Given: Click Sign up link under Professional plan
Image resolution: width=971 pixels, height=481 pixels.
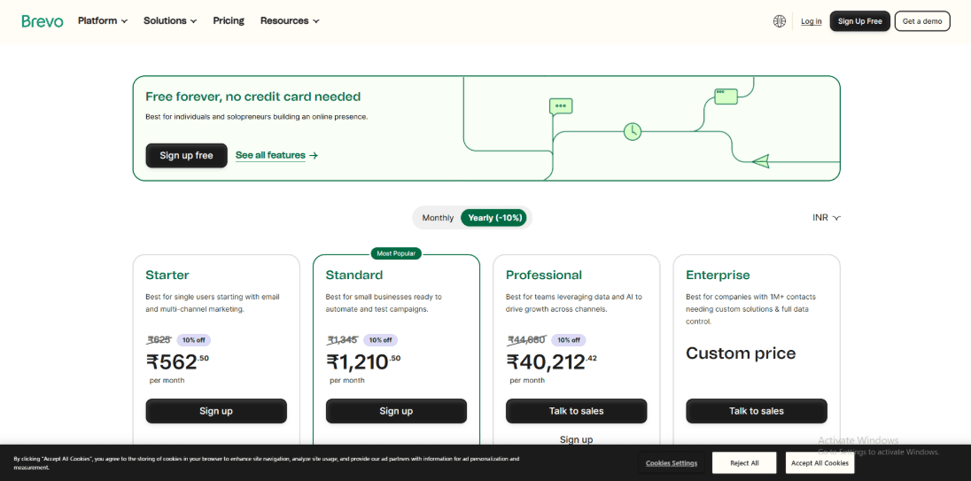Looking at the screenshot, I should coord(577,439).
